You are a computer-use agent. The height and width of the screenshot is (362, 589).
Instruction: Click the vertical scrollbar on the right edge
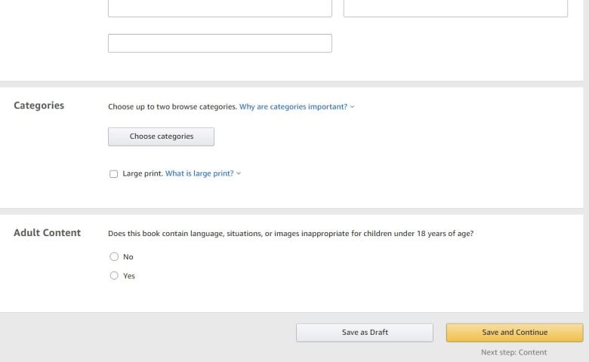586,151
